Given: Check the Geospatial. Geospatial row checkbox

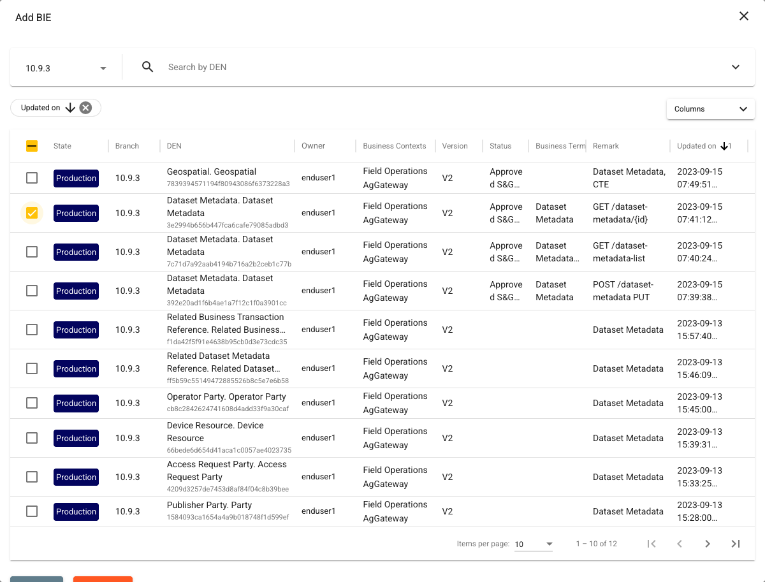Looking at the screenshot, I should click(x=32, y=178).
